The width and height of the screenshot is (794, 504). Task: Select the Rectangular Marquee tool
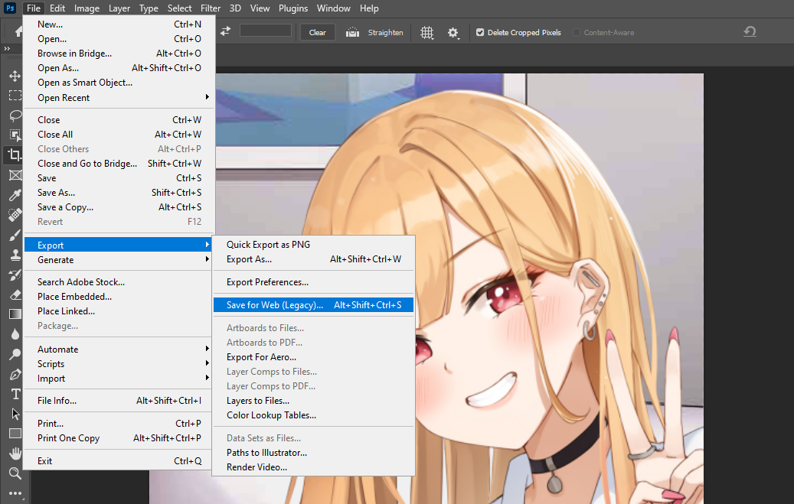(x=15, y=96)
